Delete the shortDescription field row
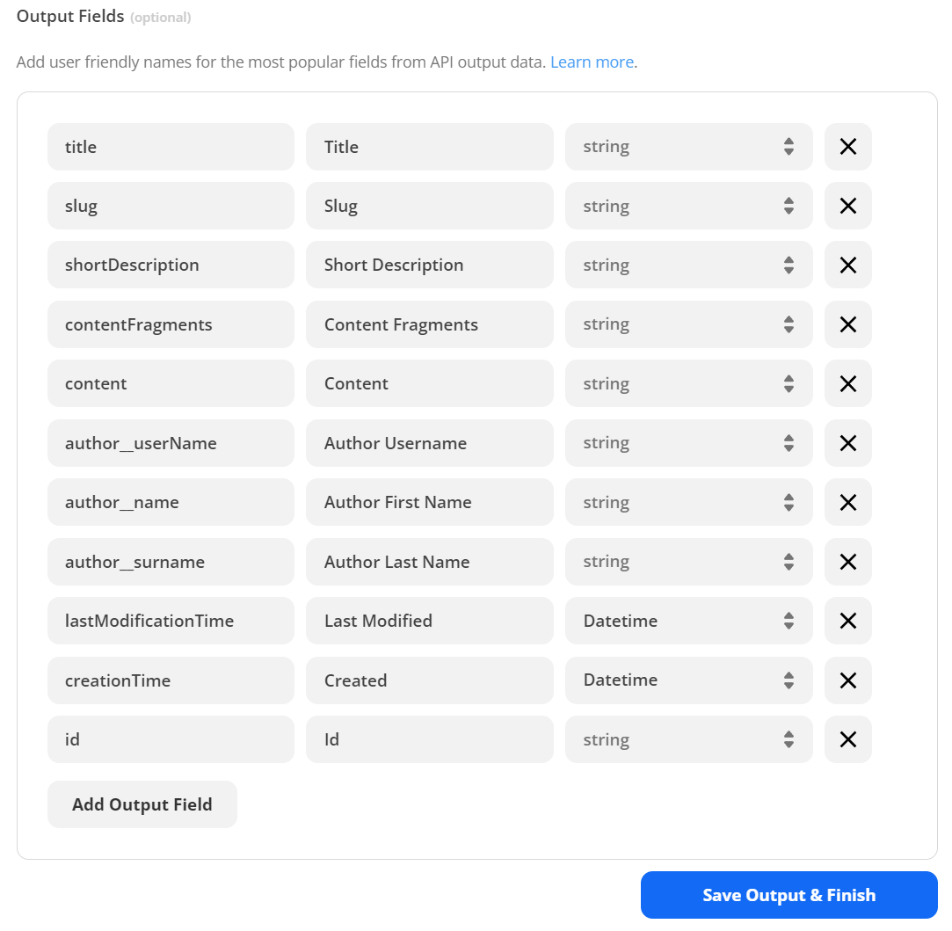The width and height of the screenshot is (952, 931). 847,265
